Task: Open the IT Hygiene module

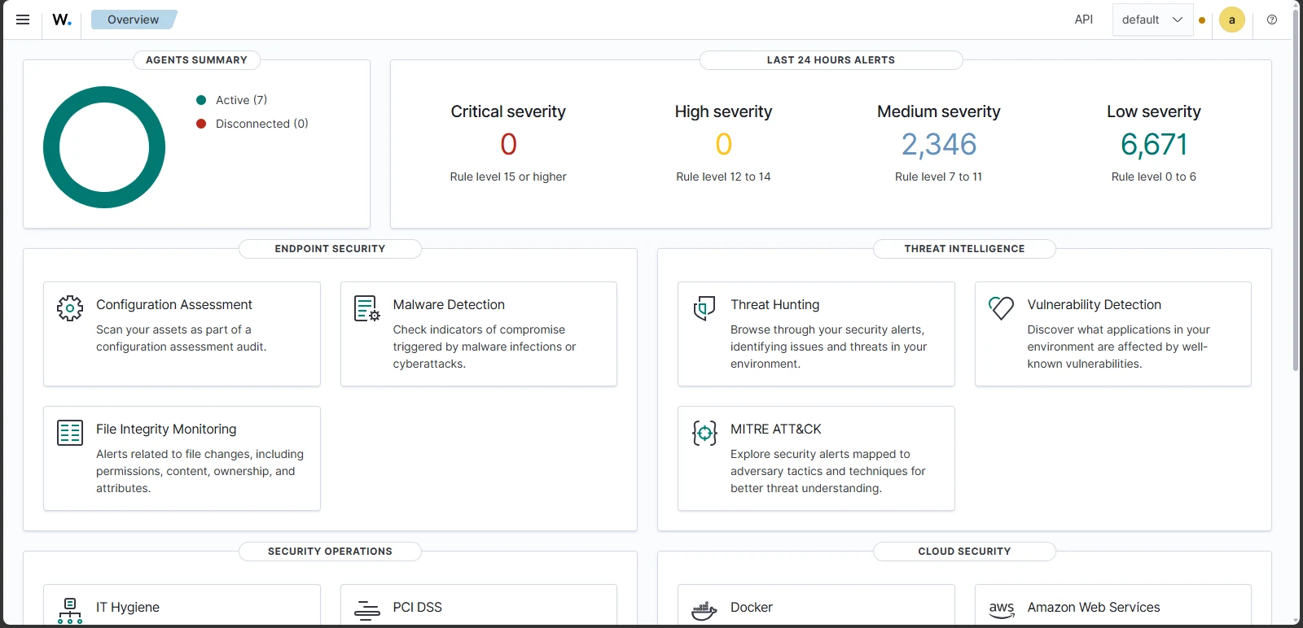Action: [x=182, y=605]
